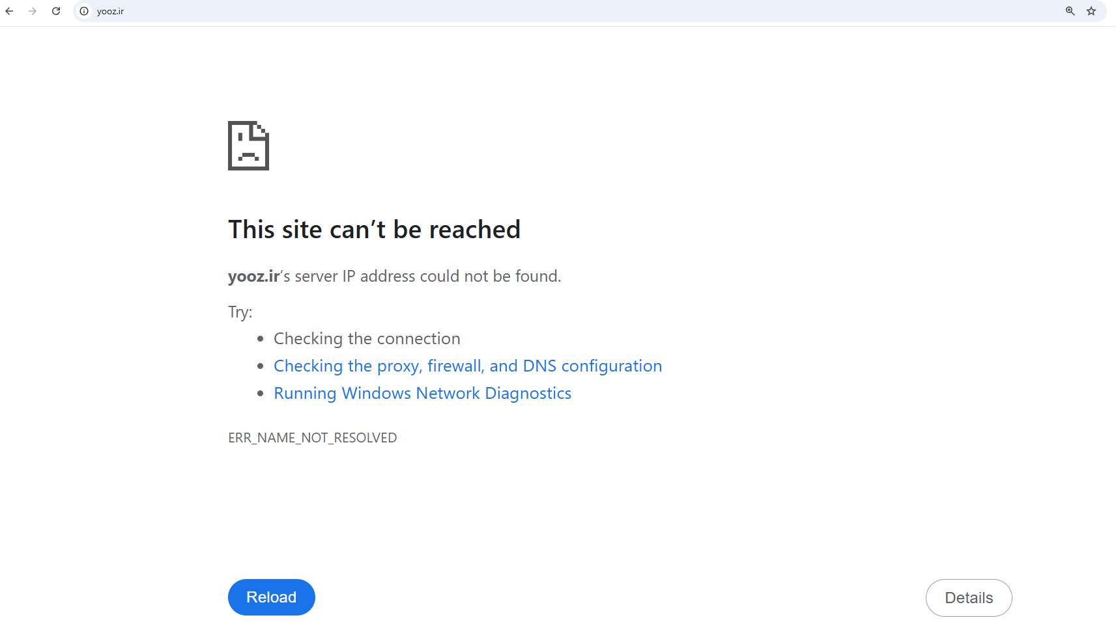Click the yooz.ir URL text in address bar

[x=110, y=11]
